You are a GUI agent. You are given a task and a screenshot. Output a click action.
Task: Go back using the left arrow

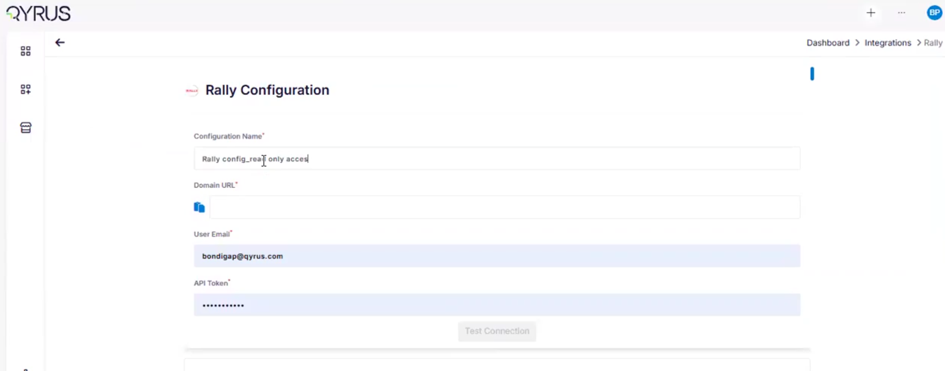click(60, 43)
